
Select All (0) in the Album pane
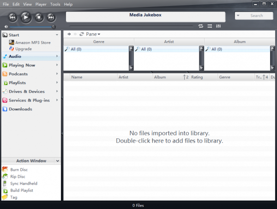(237, 49)
